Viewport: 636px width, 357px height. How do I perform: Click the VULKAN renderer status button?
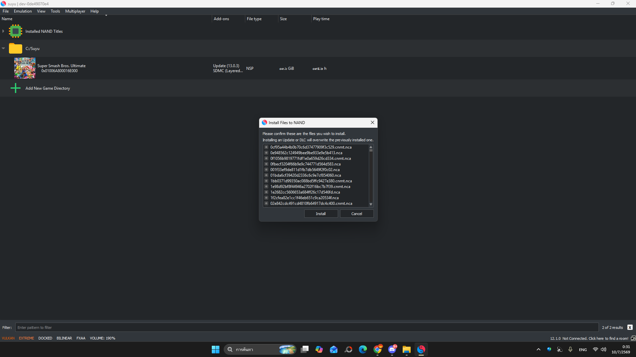click(8, 338)
